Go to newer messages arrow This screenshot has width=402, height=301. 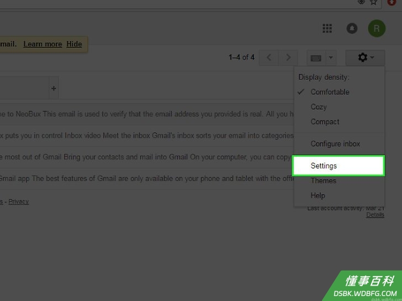(x=269, y=57)
